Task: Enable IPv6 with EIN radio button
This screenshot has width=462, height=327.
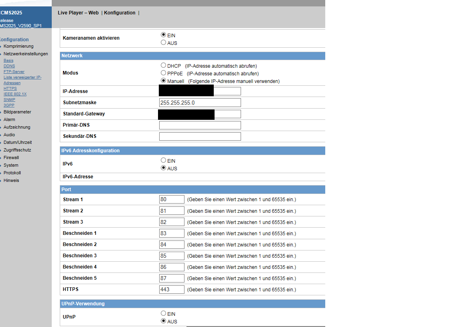Action: click(x=163, y=160)
